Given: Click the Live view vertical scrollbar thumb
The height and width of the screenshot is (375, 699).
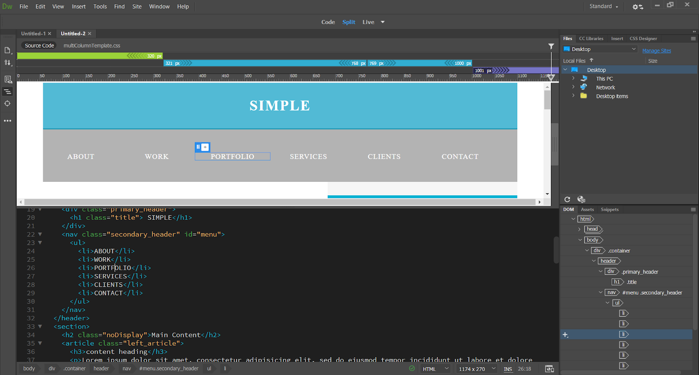Looking at the screenshot, I should (x=547, y=100).
